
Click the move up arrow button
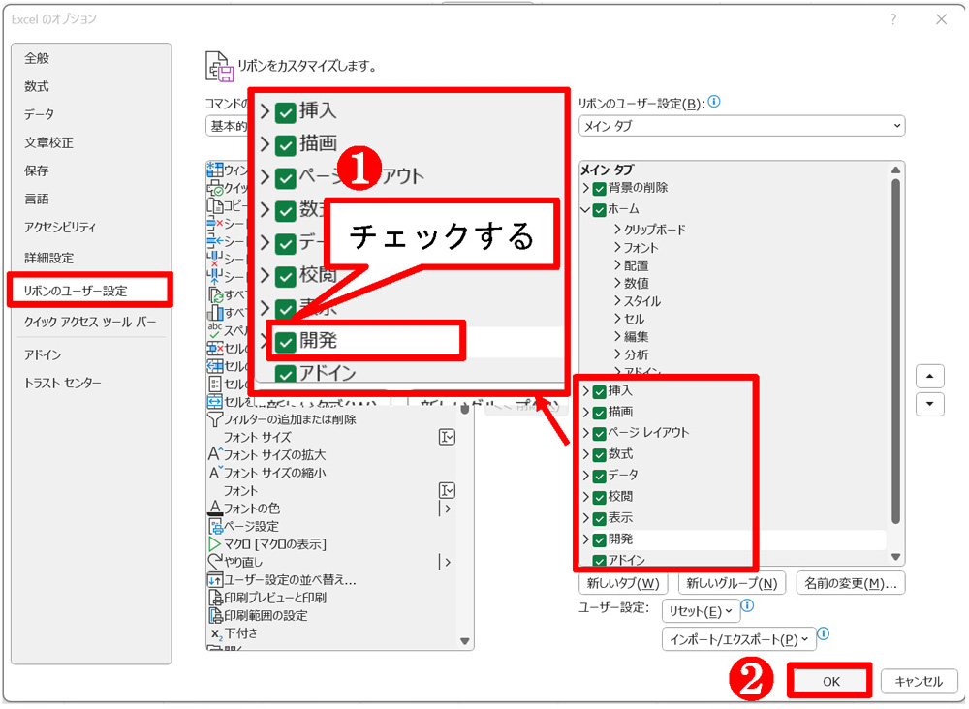tap(930, 376)
